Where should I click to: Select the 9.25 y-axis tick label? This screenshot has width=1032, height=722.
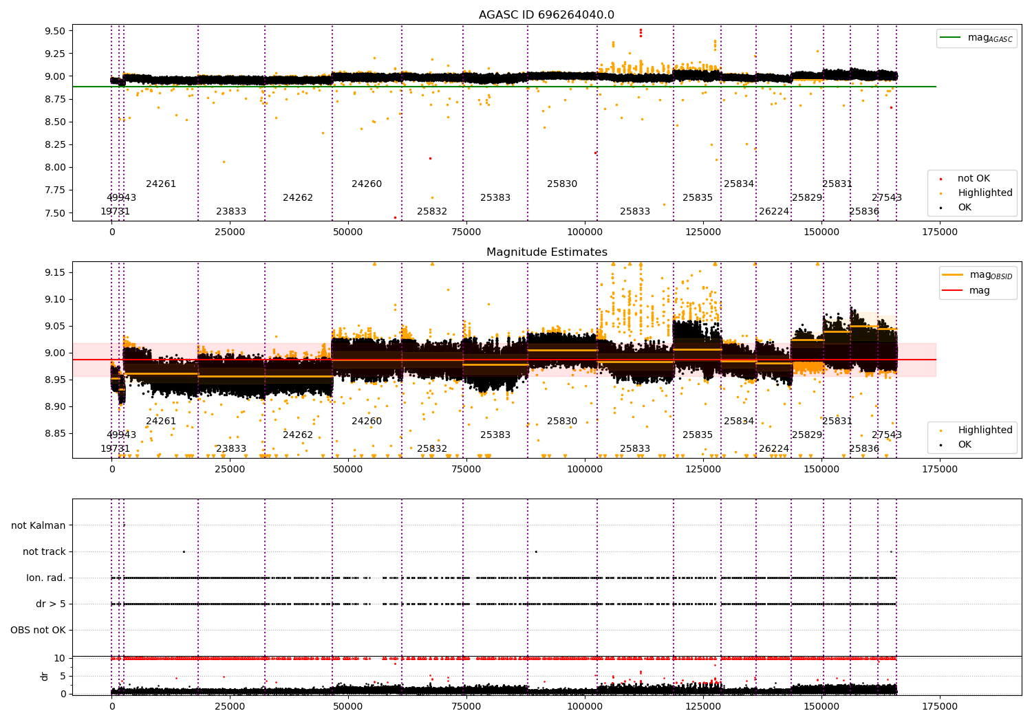55,54
